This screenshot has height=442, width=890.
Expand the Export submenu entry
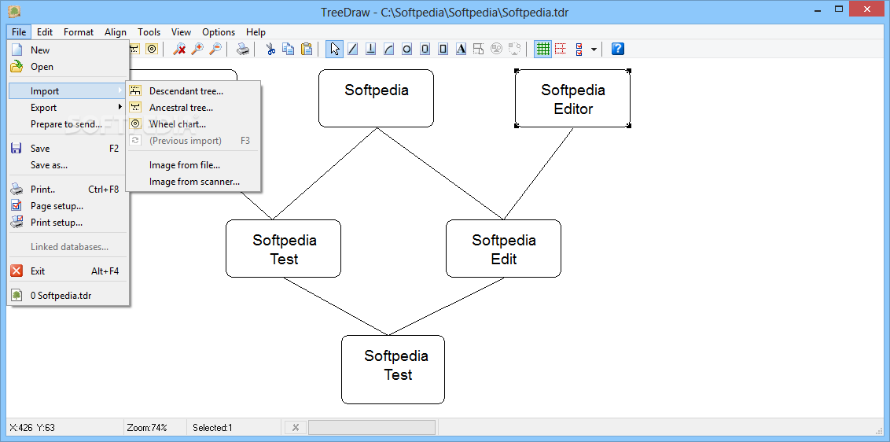click(x=68, y=108)
